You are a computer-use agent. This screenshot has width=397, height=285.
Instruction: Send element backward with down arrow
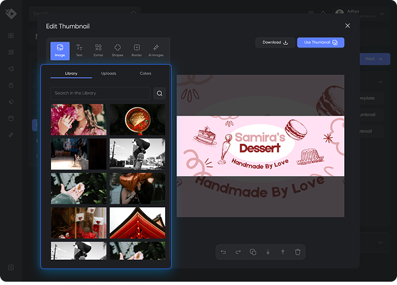point(268,252)
